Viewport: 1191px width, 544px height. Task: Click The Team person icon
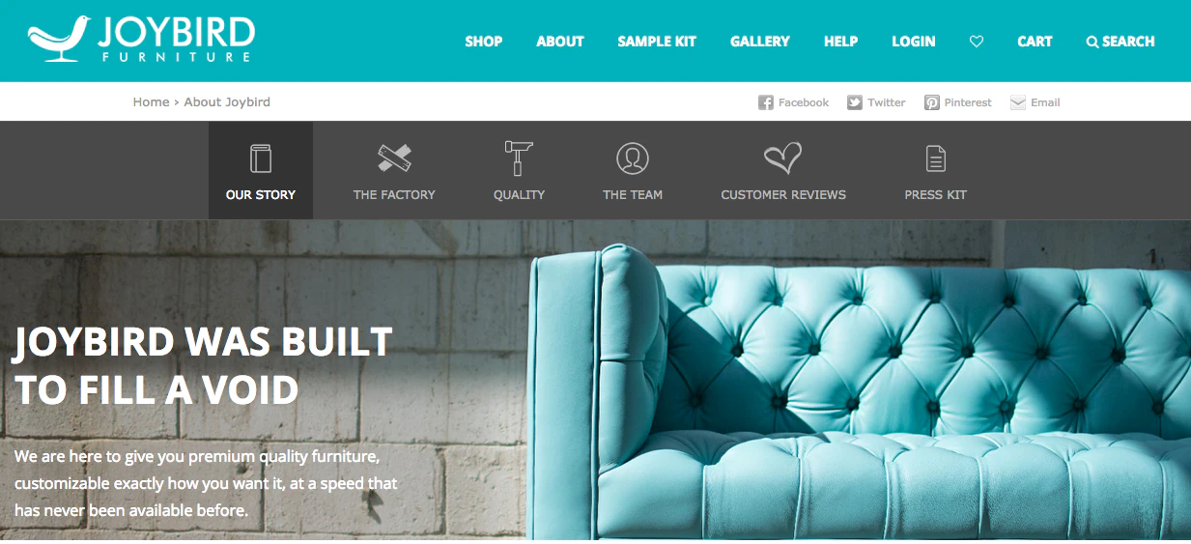pyautogui.click(x=633, y=158)
